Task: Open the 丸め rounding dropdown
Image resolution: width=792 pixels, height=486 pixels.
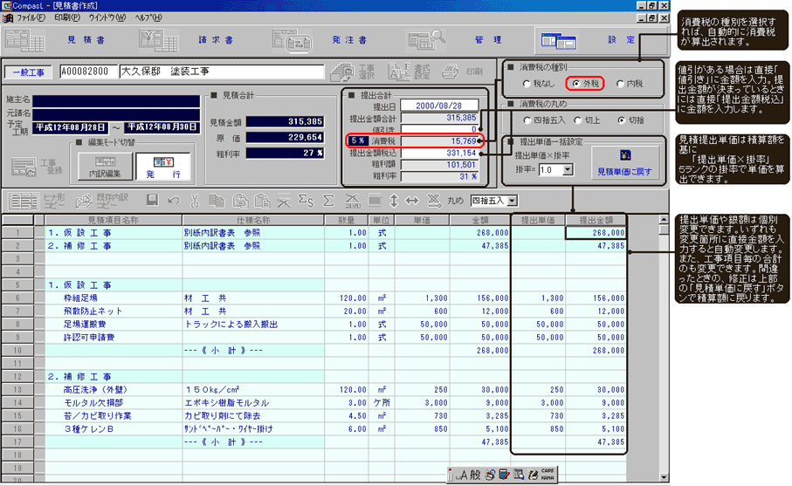Action: (513, 201)
